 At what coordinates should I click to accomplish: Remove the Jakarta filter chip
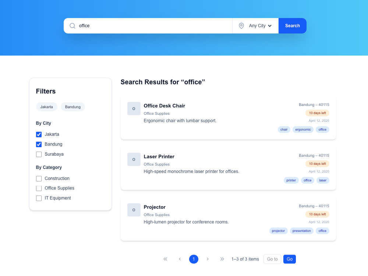pyautogui.click(x=46, y=107)
